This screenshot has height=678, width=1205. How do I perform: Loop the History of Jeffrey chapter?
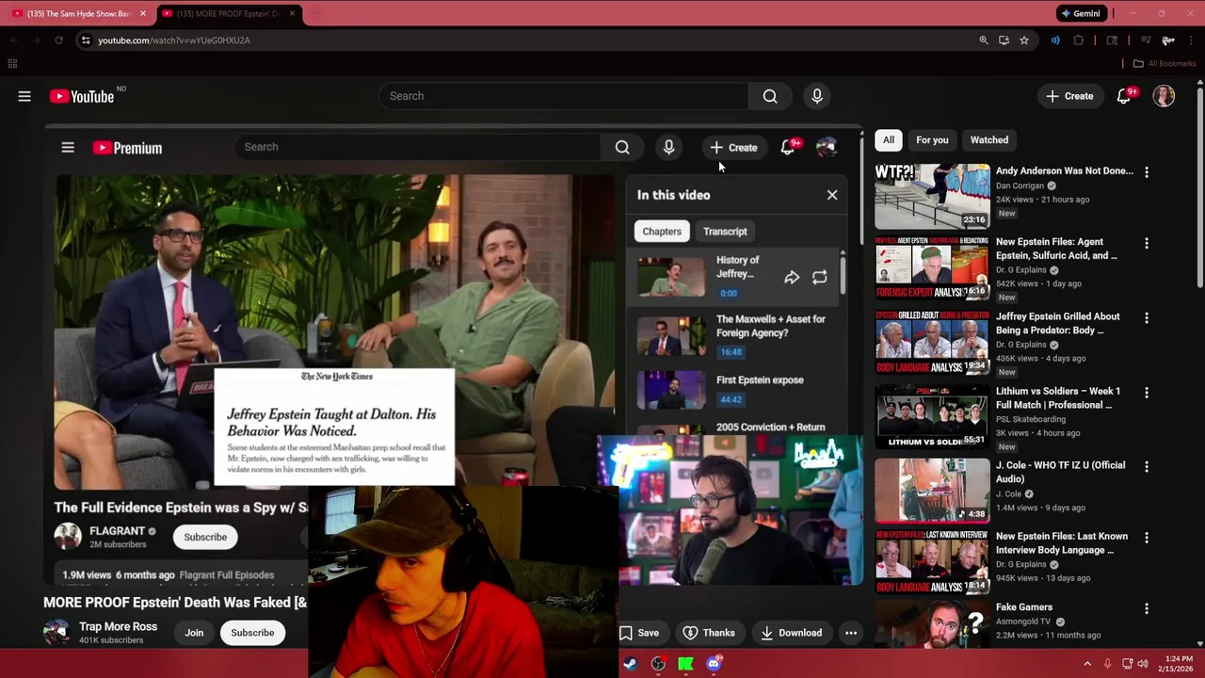pyautogui.click(x=820, y=278)
